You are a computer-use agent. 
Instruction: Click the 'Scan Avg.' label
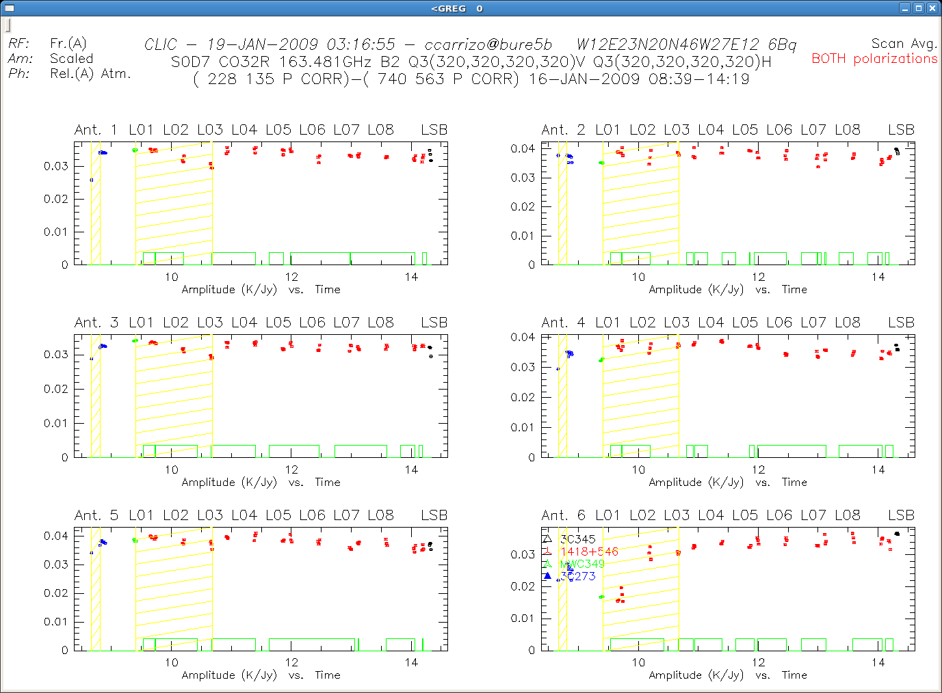903,44
